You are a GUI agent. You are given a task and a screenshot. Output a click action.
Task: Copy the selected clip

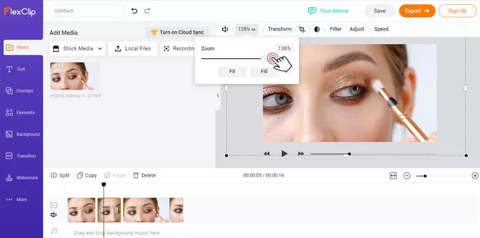[87, 175]
